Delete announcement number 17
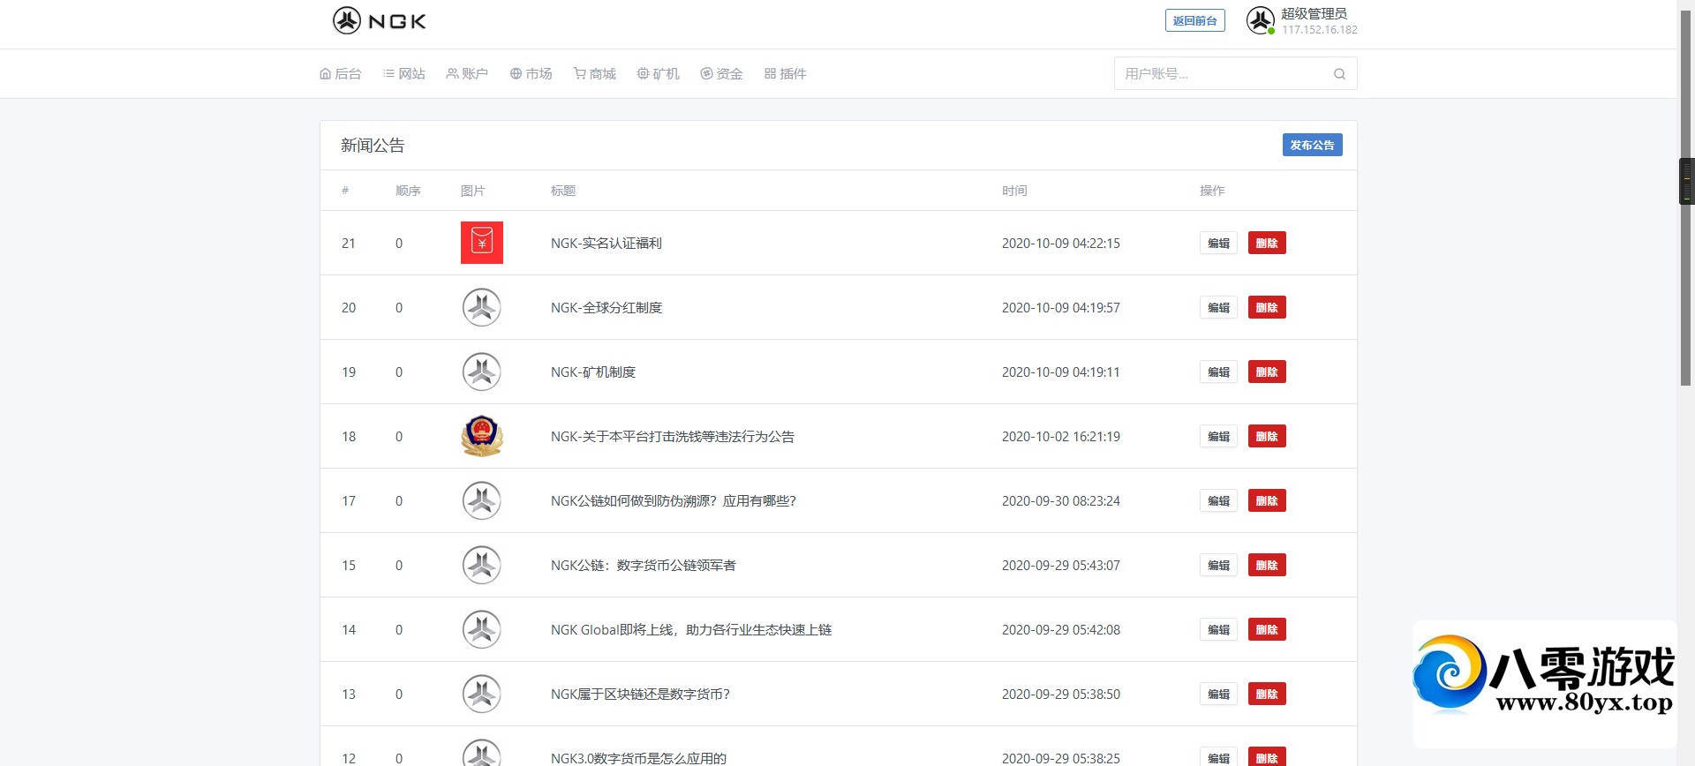 pos(1267,500)
